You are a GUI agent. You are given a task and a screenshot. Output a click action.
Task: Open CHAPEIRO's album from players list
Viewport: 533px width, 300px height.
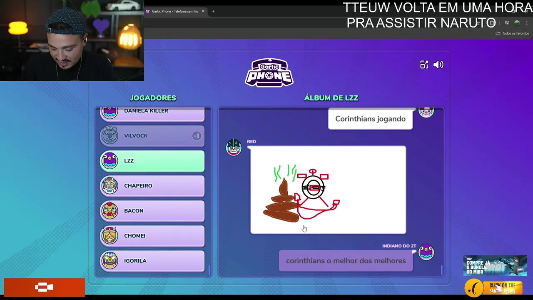[x=152, y=186]
